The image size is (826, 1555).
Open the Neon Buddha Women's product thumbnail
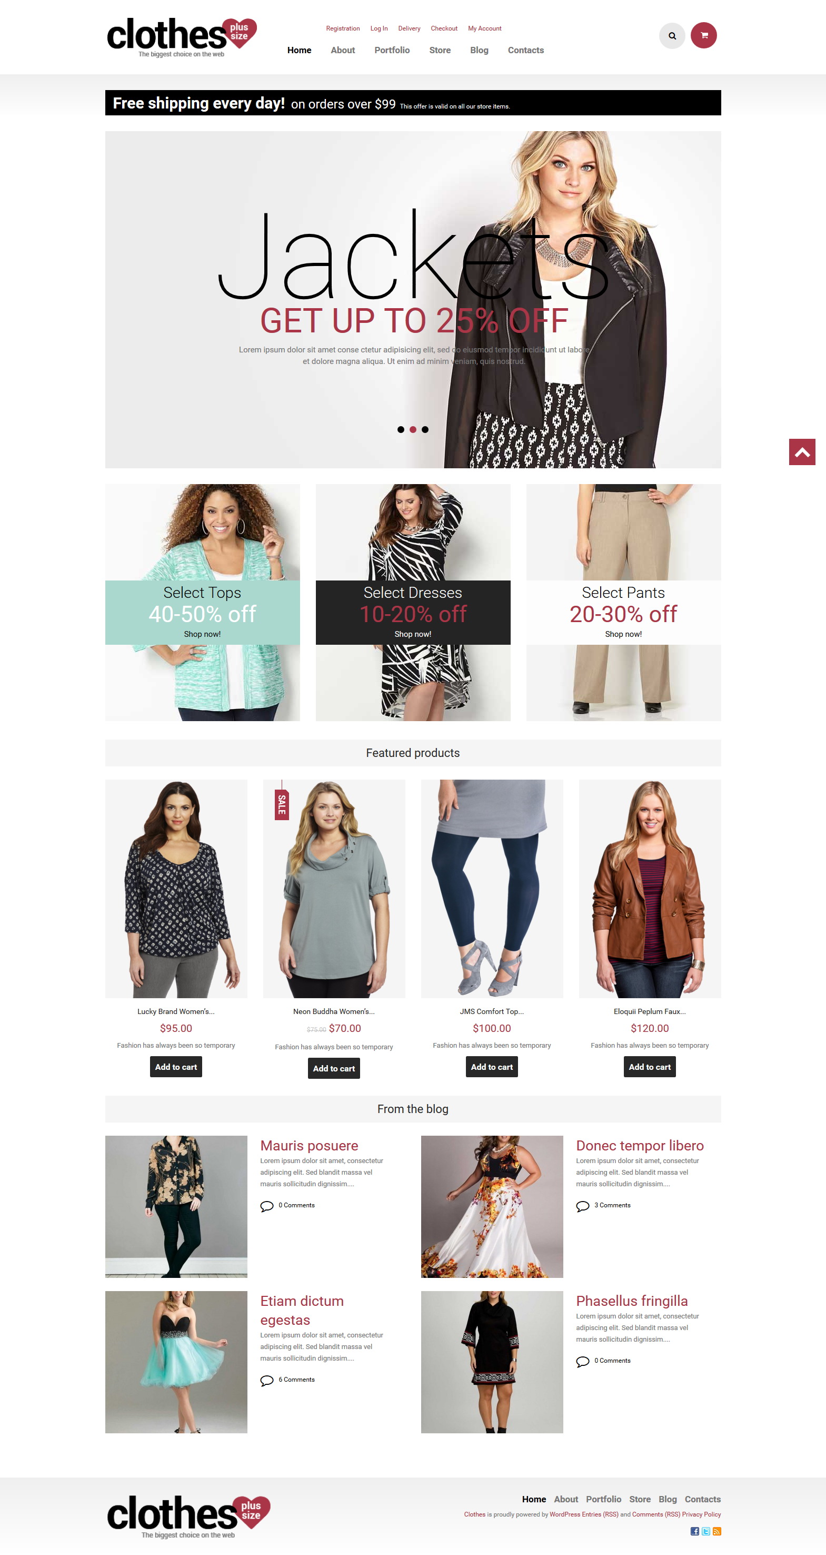pyautogui.click(x=334, y=889)
